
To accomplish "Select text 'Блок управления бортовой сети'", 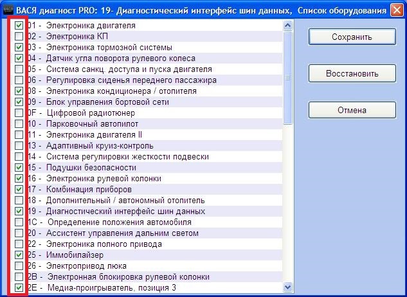I will coord(108,102).
